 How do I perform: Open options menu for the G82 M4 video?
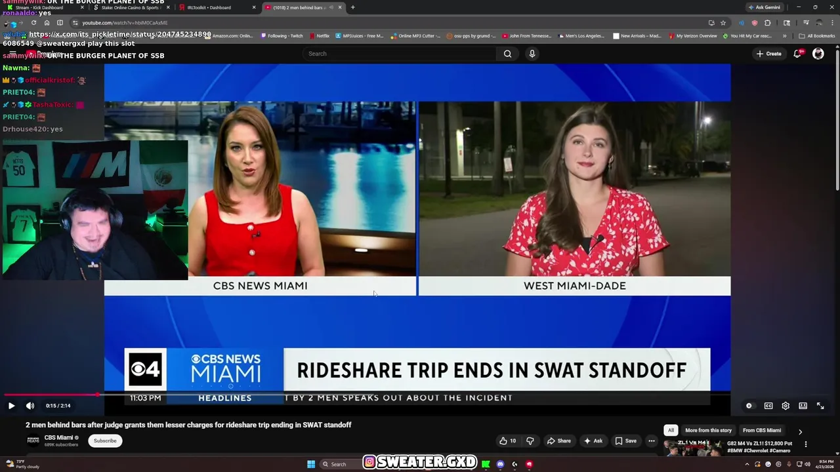[x=805, y=444]
